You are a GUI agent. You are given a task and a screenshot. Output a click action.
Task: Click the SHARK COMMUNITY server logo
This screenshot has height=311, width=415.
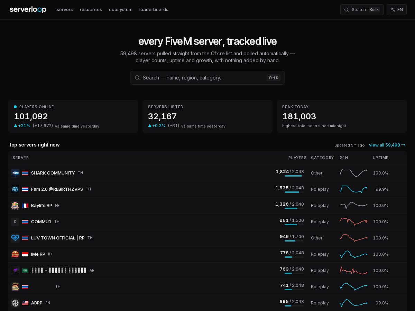(15, 173)
